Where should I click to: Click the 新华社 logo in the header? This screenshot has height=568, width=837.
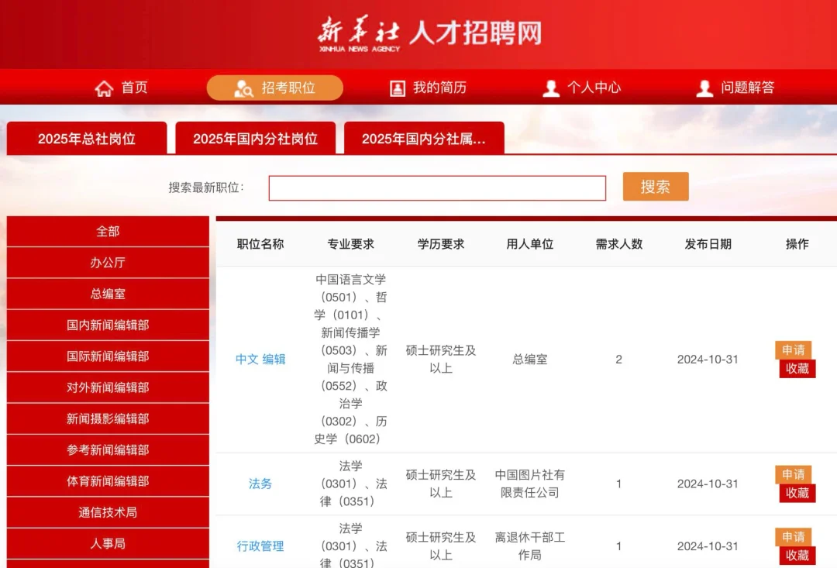(359, 34)
